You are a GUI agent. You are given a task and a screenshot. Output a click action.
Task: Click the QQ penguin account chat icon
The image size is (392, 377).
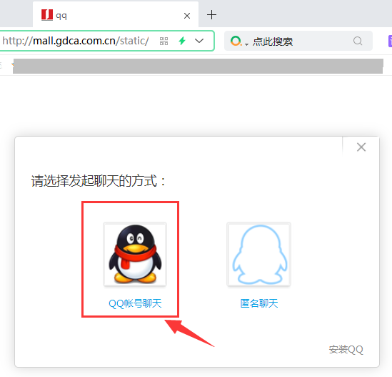point(135,254)
